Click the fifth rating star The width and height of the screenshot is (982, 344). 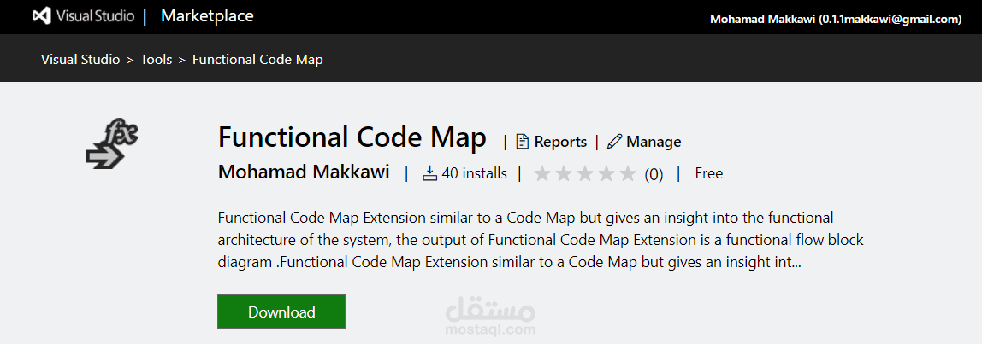[x=628, y=174]
